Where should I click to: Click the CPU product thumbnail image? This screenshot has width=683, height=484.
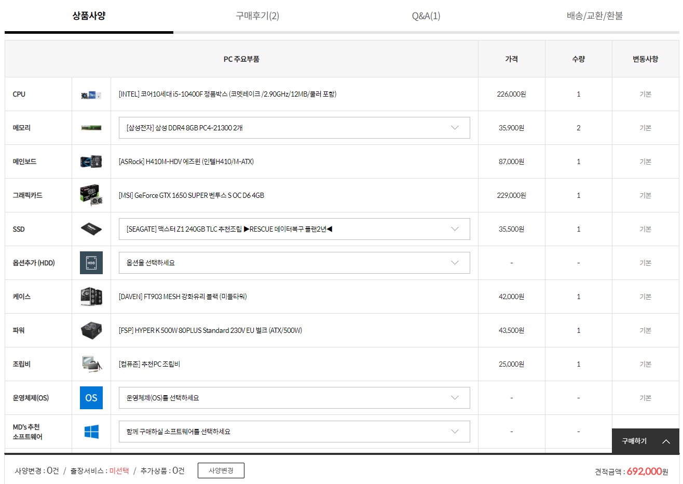(x=91, y=95)
